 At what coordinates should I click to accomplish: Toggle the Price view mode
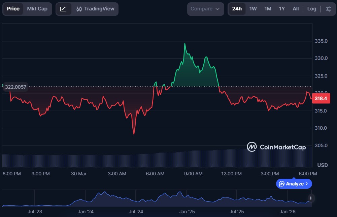coord(13,9)
